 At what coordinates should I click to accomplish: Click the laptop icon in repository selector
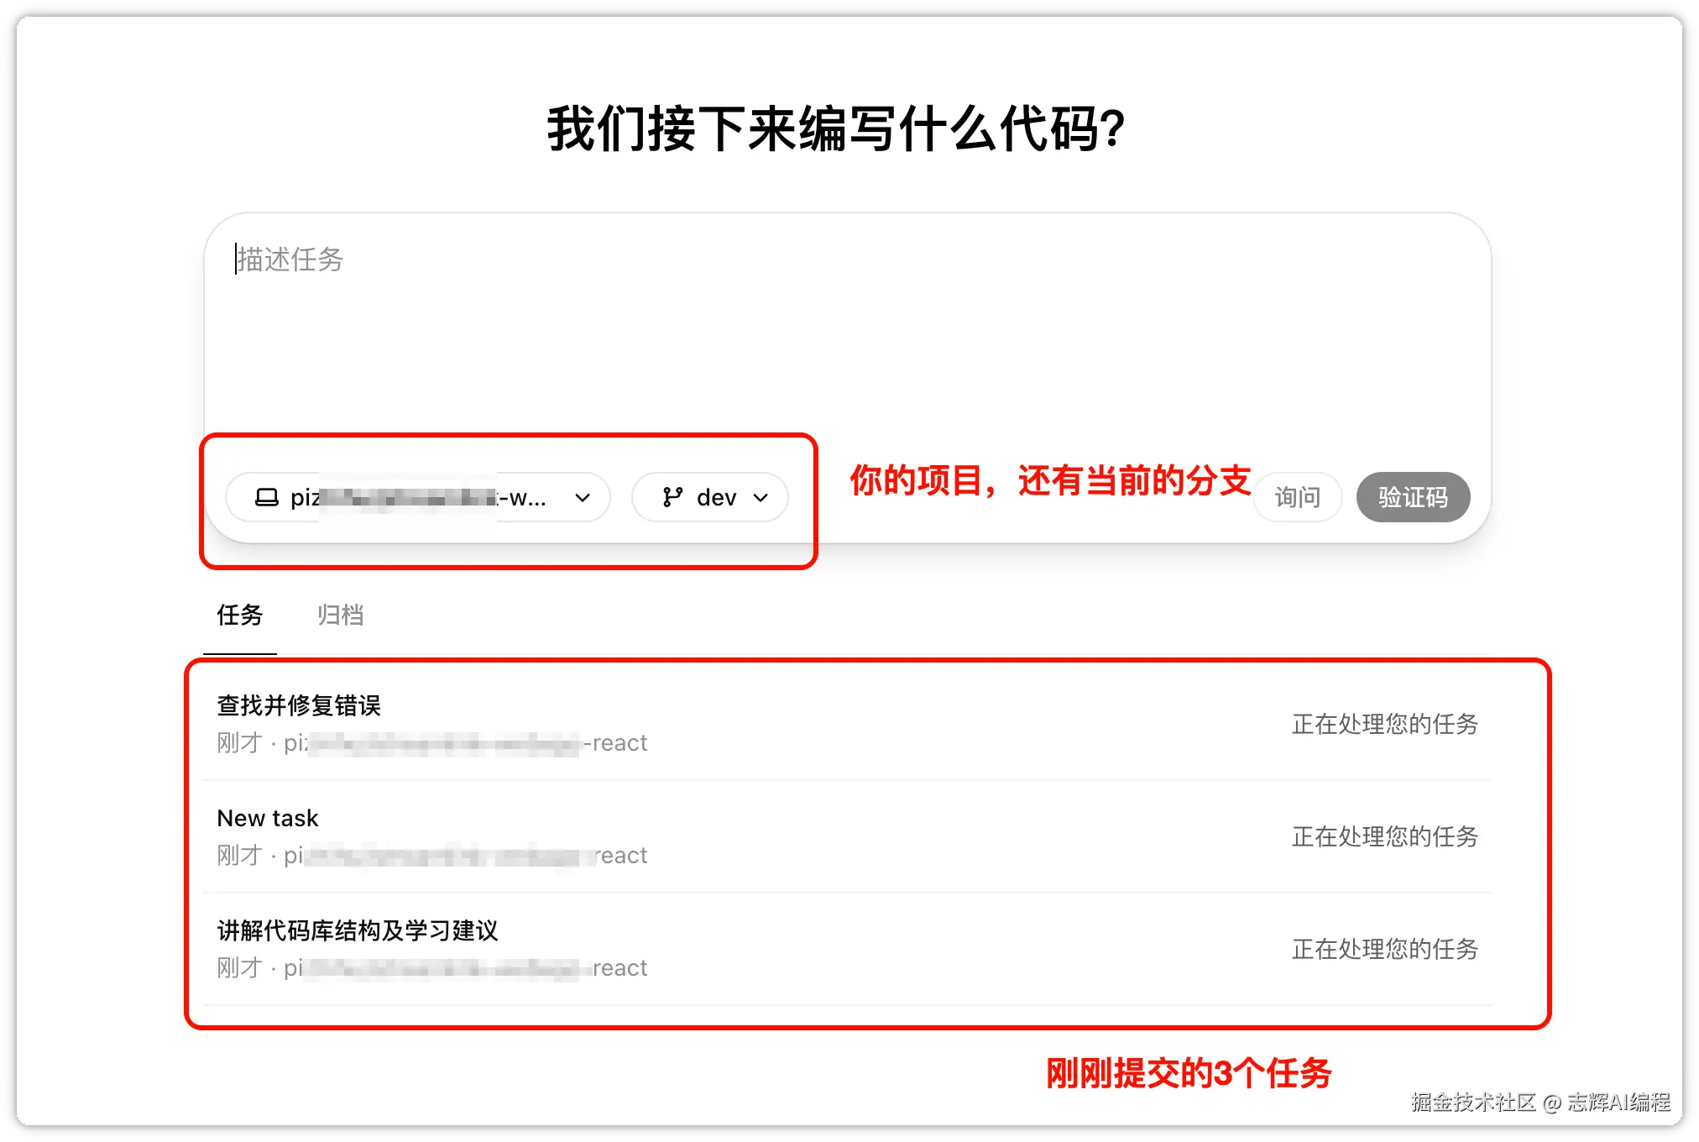coord(267,497)
